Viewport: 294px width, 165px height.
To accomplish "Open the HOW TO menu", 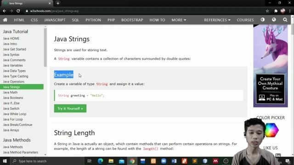I will point(157,20).
